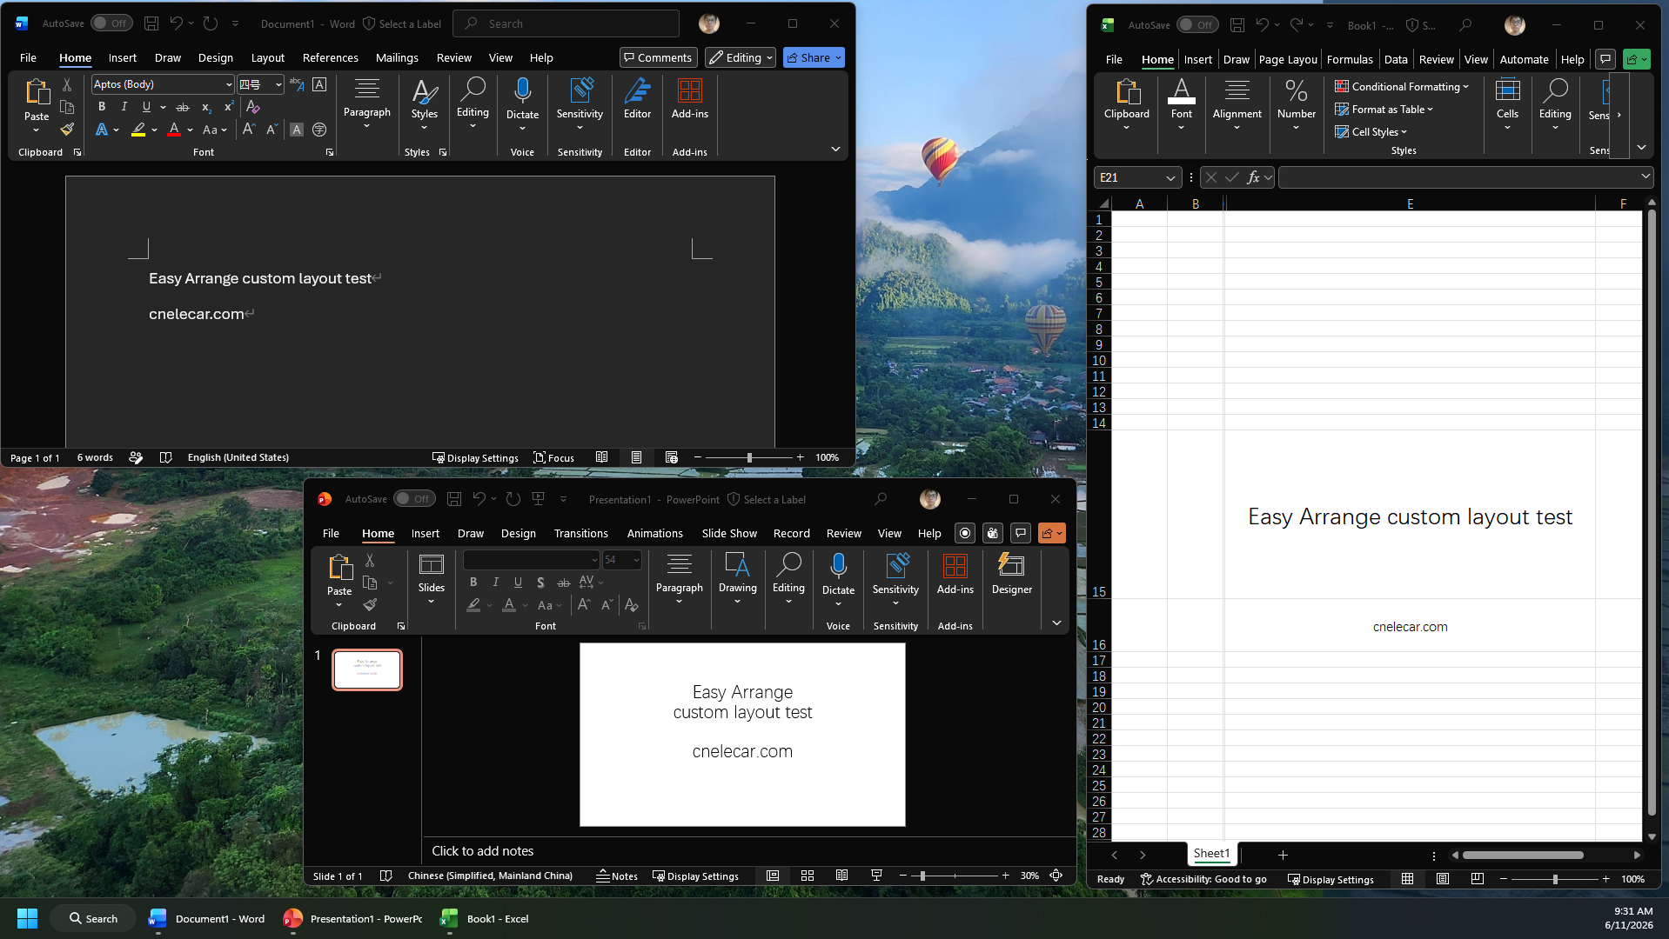Click Share button in Word
Screen dimensions: 1669x939
pos(814,57)
